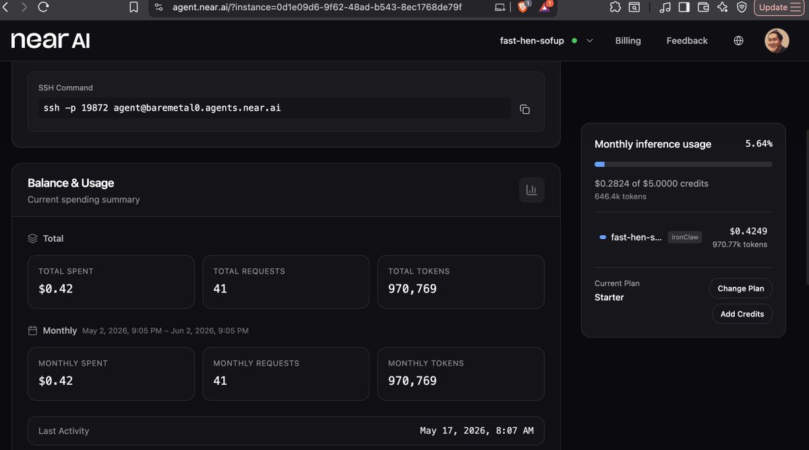
Task: Open the Brave Wallet icon
Action: tap(703, 7)
